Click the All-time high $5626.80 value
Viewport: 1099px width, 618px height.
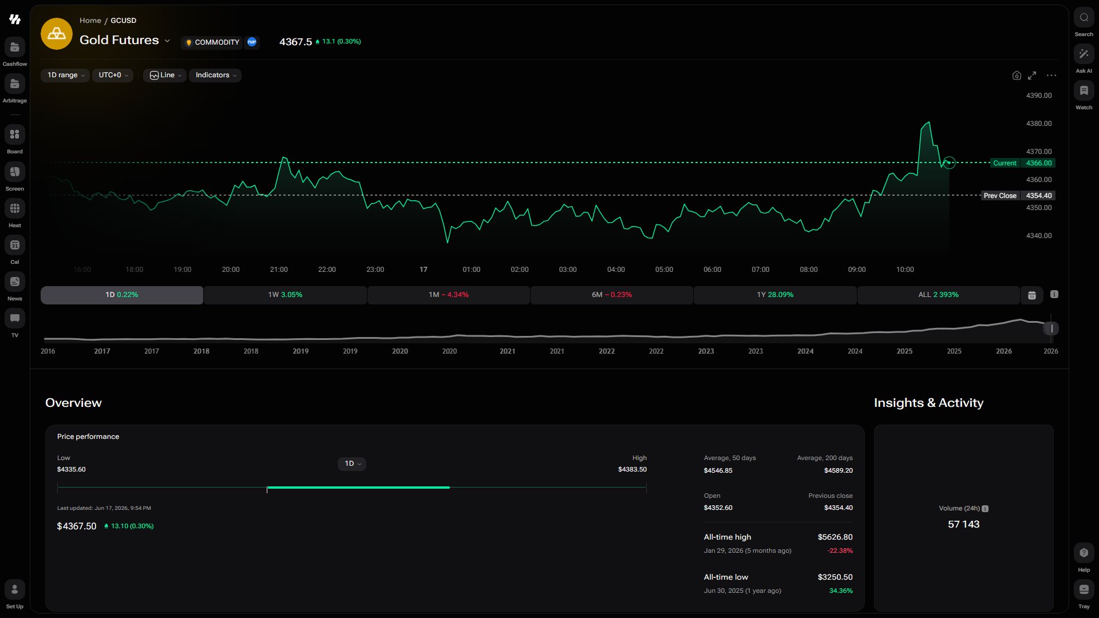click(835, 537)
